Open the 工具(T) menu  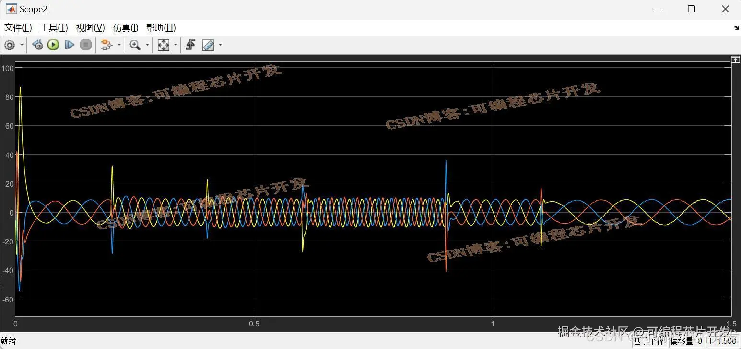click(54, 28)
